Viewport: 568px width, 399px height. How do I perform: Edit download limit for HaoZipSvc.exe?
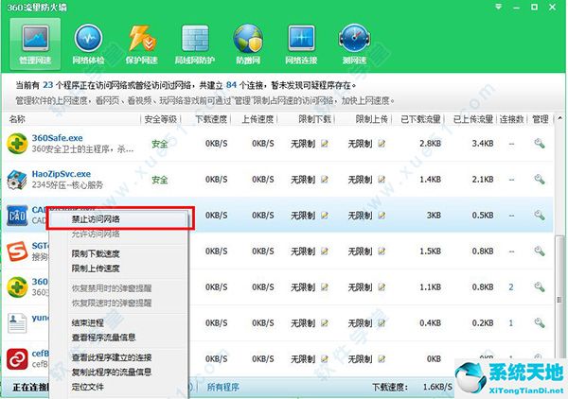[x=325, y=179]
